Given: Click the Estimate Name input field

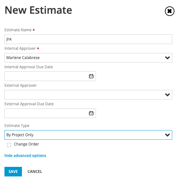Looking at the screenshot, I should 88,39.
